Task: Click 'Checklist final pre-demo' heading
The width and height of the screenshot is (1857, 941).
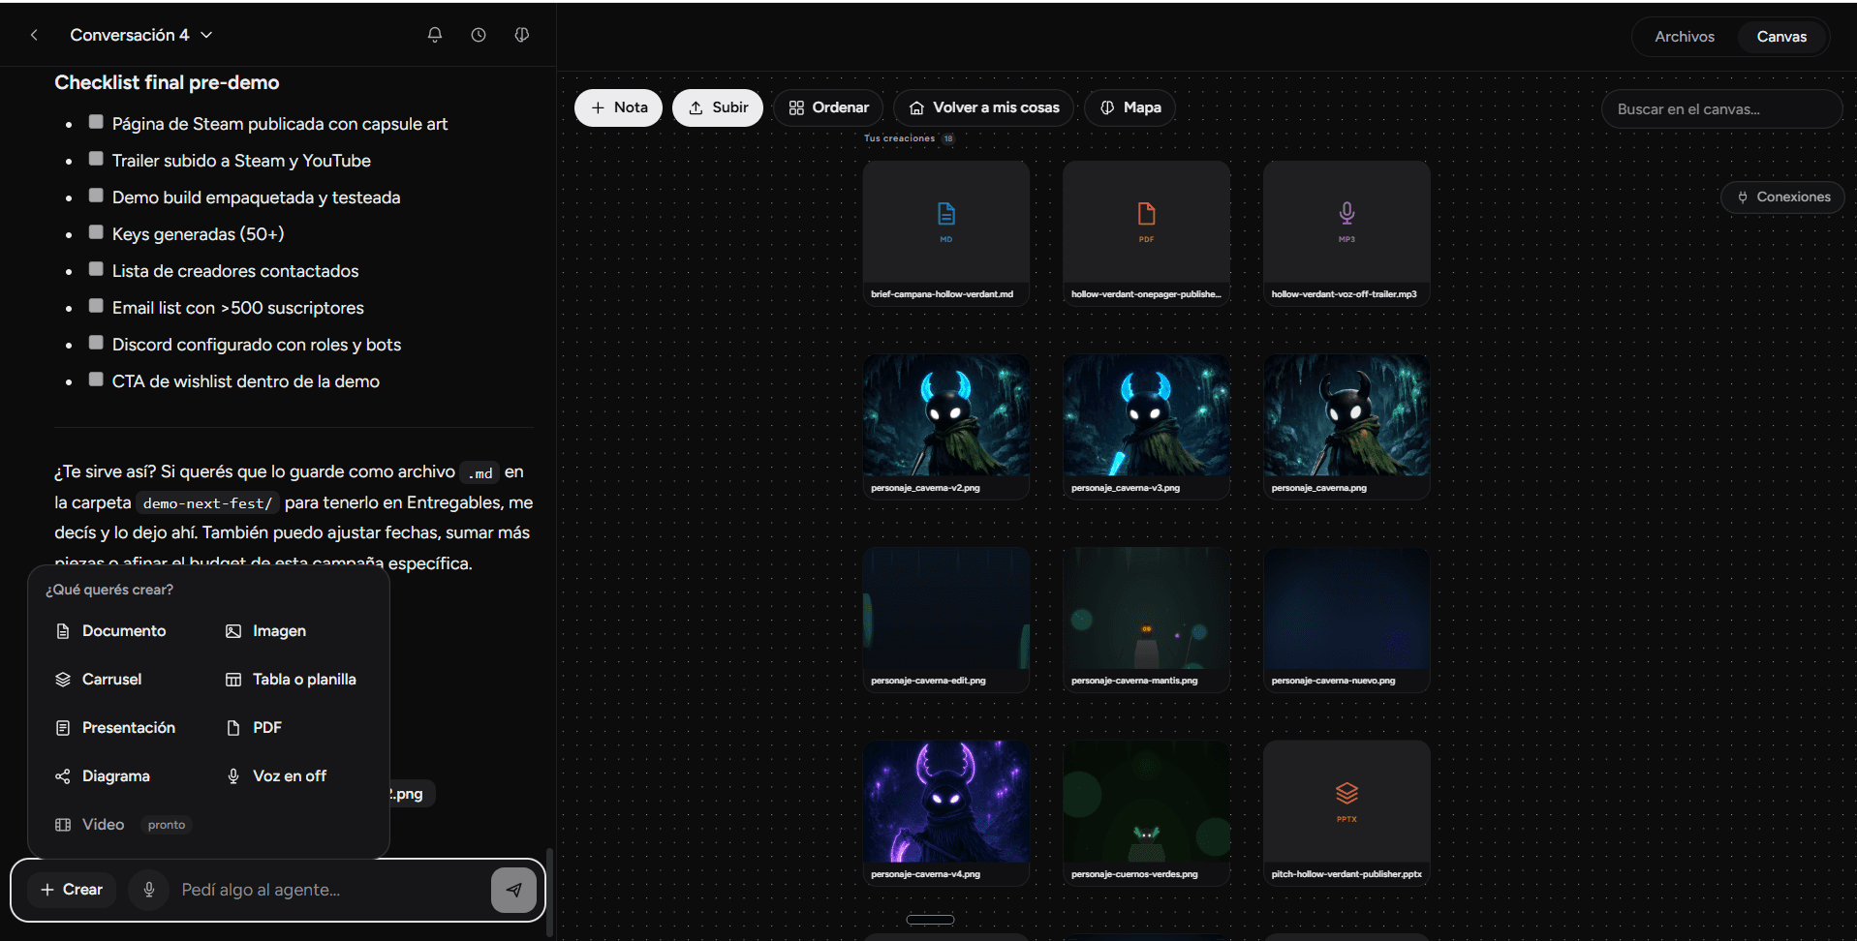Action: coord(167,82)
